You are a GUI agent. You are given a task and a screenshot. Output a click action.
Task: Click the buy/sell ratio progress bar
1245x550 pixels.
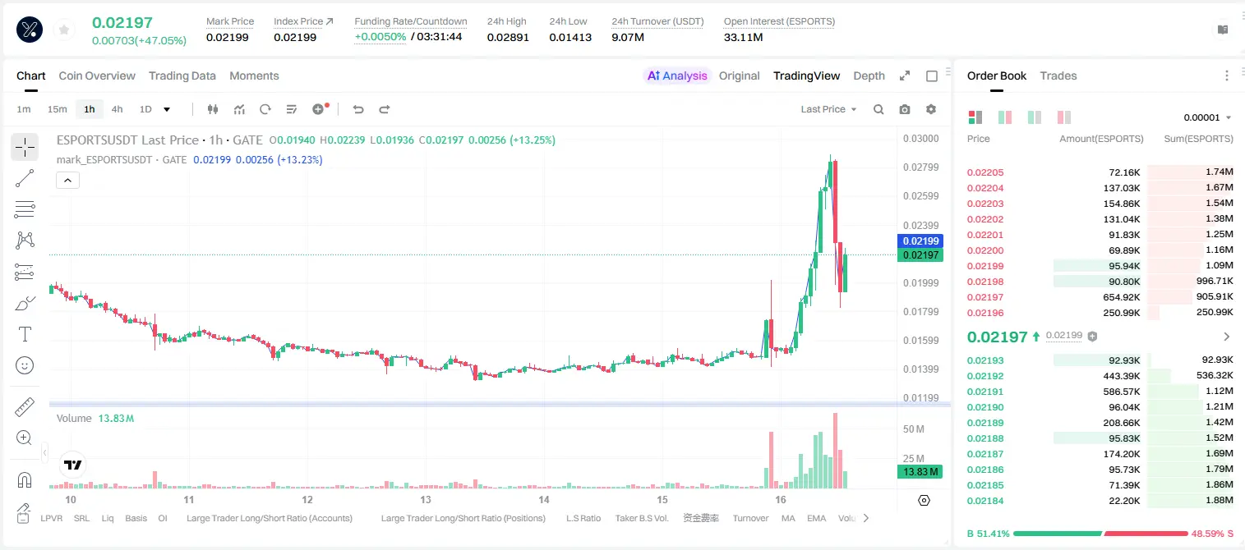point(1100,534)
